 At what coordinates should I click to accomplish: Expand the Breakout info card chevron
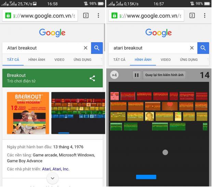coord(52,178)
